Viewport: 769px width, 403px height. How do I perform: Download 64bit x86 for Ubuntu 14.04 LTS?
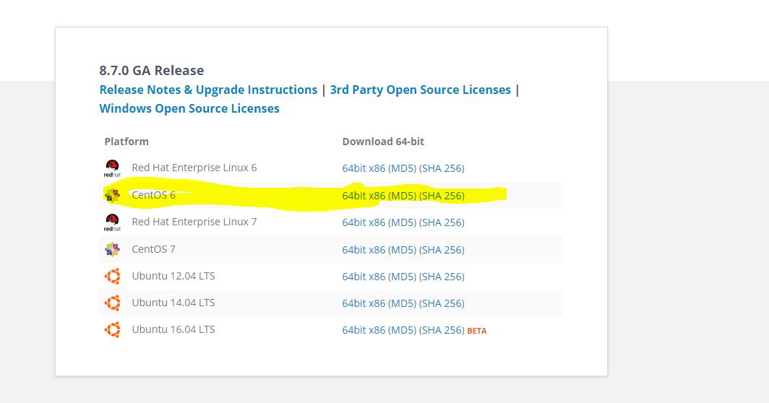click(x=364, y=303)
